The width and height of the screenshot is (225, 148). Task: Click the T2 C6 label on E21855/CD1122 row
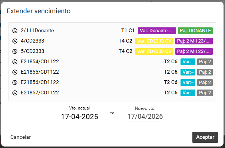(x=171, y=72)
